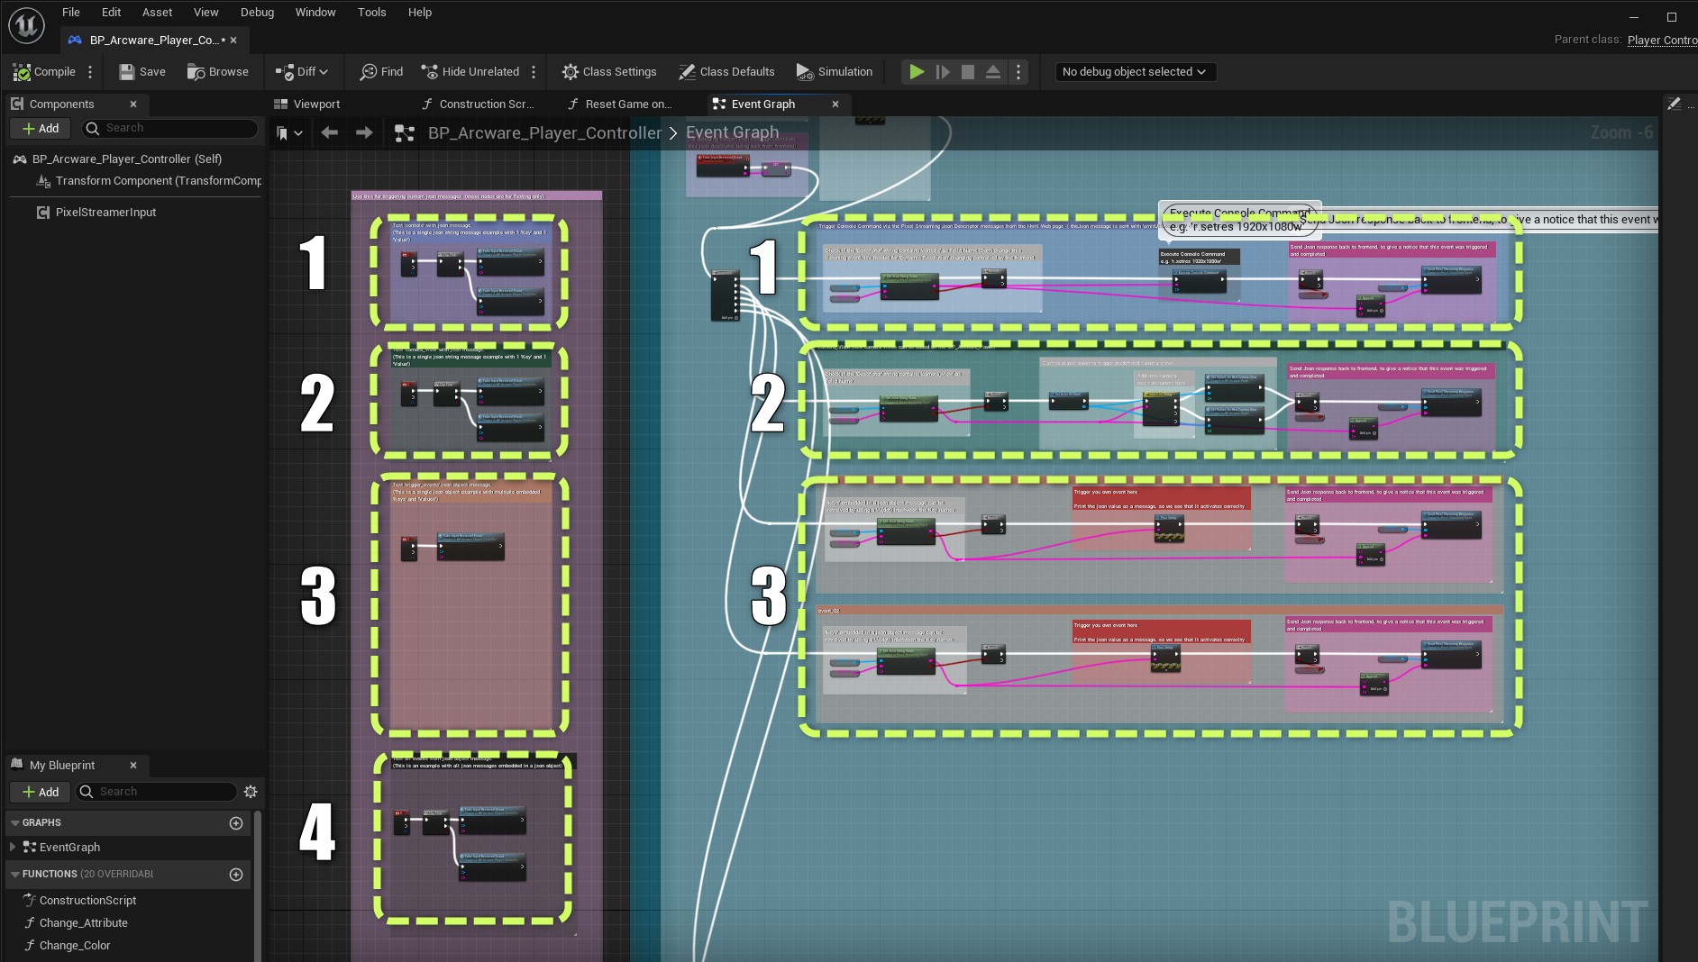The image size is (1698, 962).
Task: Open the Asset menu
Action: pyautogui.click(x=157, y=13)
